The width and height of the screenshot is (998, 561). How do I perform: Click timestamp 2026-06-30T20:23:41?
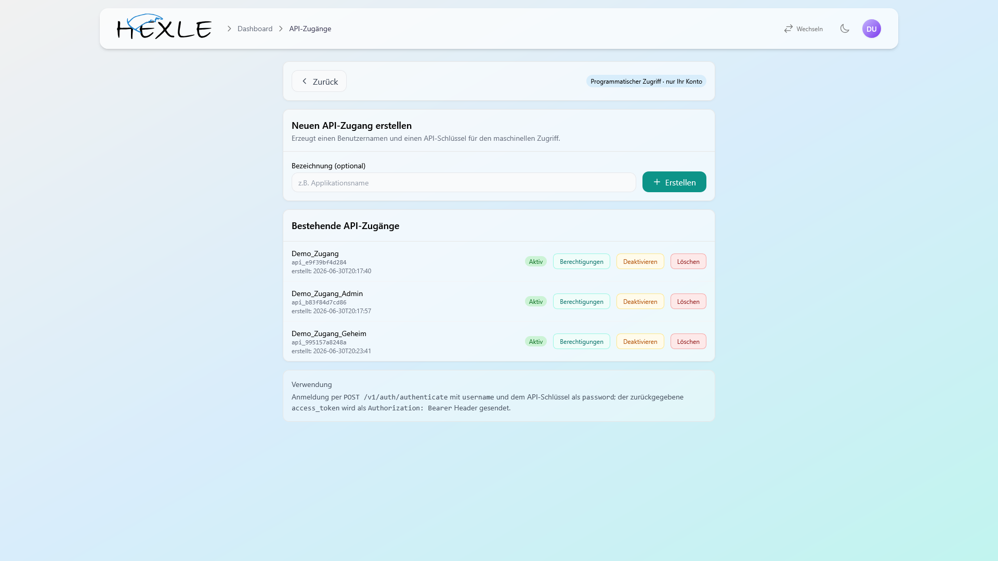pyautogui.click(x=342, y=351)
